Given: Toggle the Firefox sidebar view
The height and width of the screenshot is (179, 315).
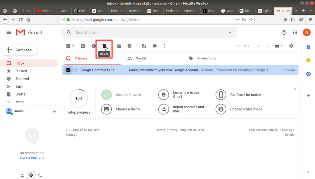Looking at the screenshot, I should [293, 20].
